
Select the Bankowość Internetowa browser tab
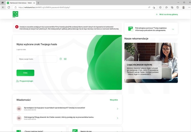point(20,3)
